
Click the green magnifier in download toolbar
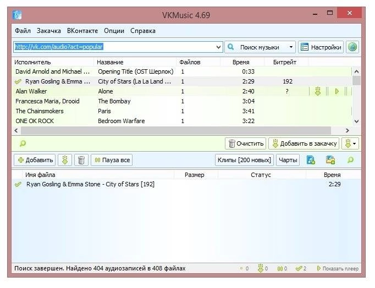350,159
